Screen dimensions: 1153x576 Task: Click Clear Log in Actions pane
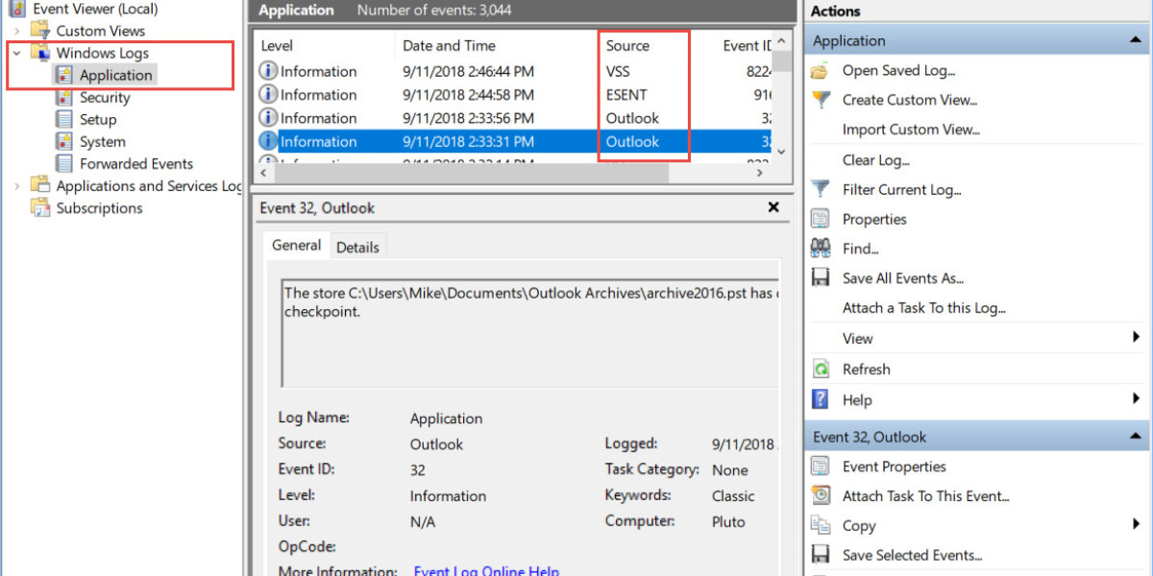pos(875,160)
